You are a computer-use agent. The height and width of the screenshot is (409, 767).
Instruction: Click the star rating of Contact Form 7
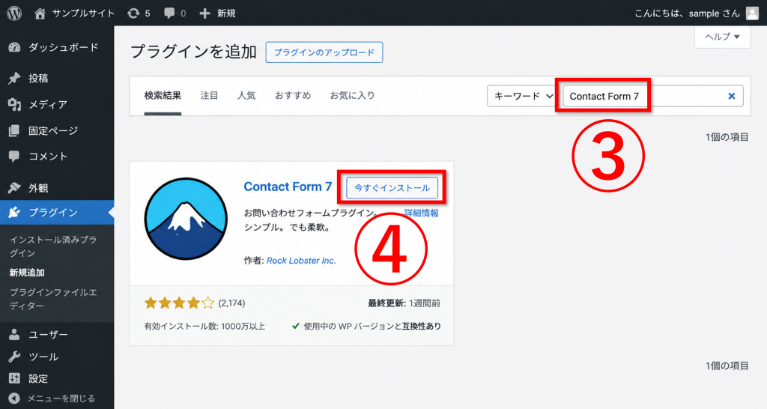(x=179, y=303)
